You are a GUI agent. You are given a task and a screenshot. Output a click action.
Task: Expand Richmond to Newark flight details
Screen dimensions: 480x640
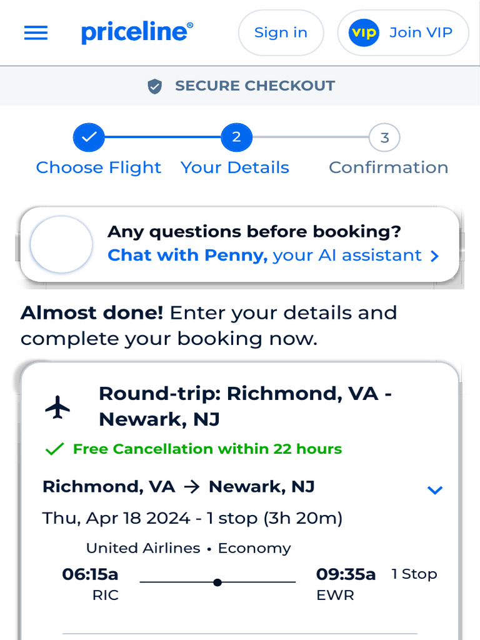434,490
